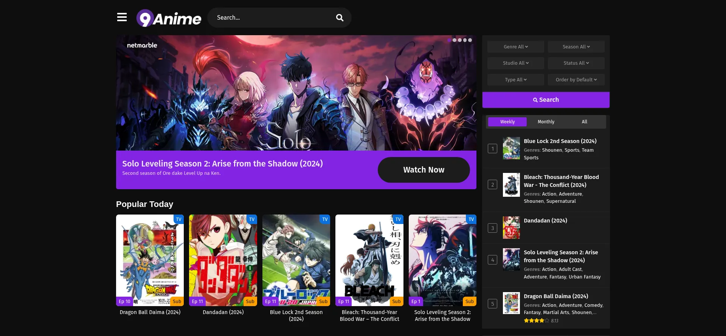This screenshot has height=336, width=726.
Task: Click Bleach ranking thumbnail
Action: [x=511, y=185]
